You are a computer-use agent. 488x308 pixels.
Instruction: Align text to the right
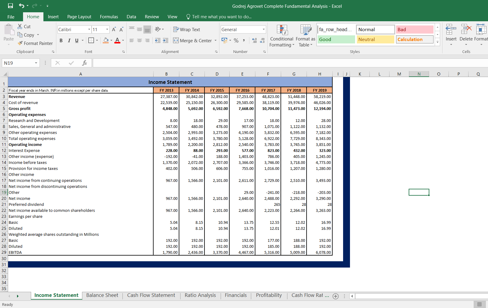click(x=147, y=40)
